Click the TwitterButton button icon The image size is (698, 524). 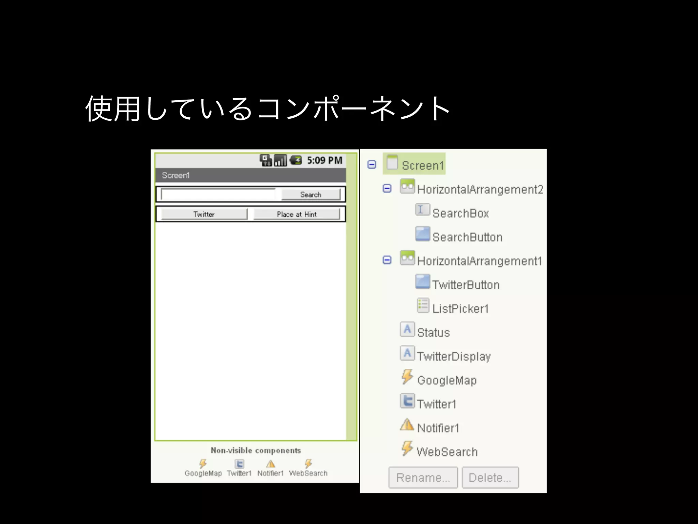click(423, 282)
